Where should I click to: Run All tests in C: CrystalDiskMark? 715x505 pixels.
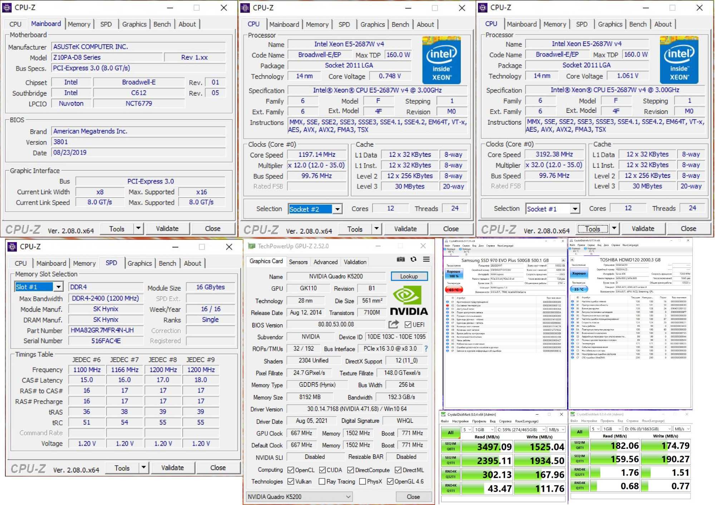[x=450, y=432]
